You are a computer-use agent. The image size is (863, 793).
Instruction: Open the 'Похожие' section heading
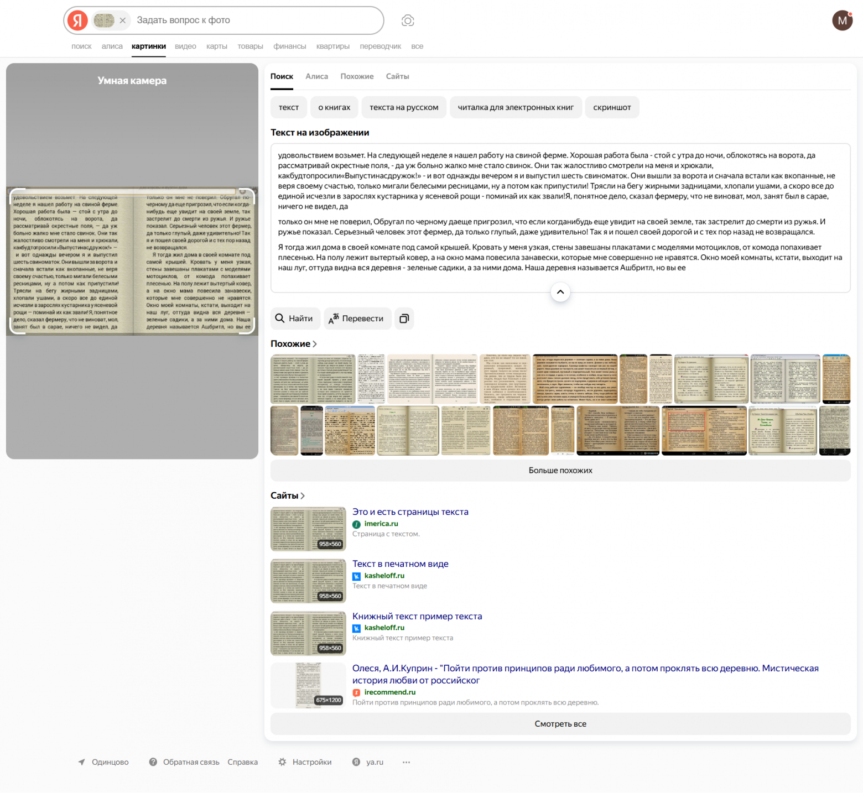click(x=294, y=344)
